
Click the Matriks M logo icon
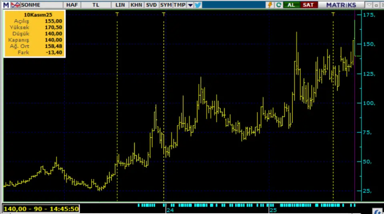click(6, 5)
